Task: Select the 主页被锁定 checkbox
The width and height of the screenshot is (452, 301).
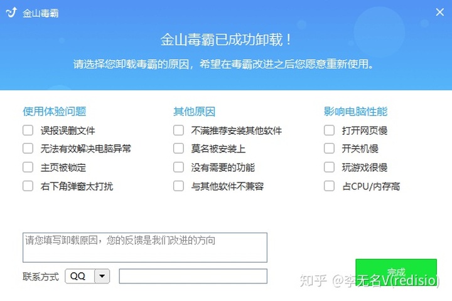Action: point(28,167)
